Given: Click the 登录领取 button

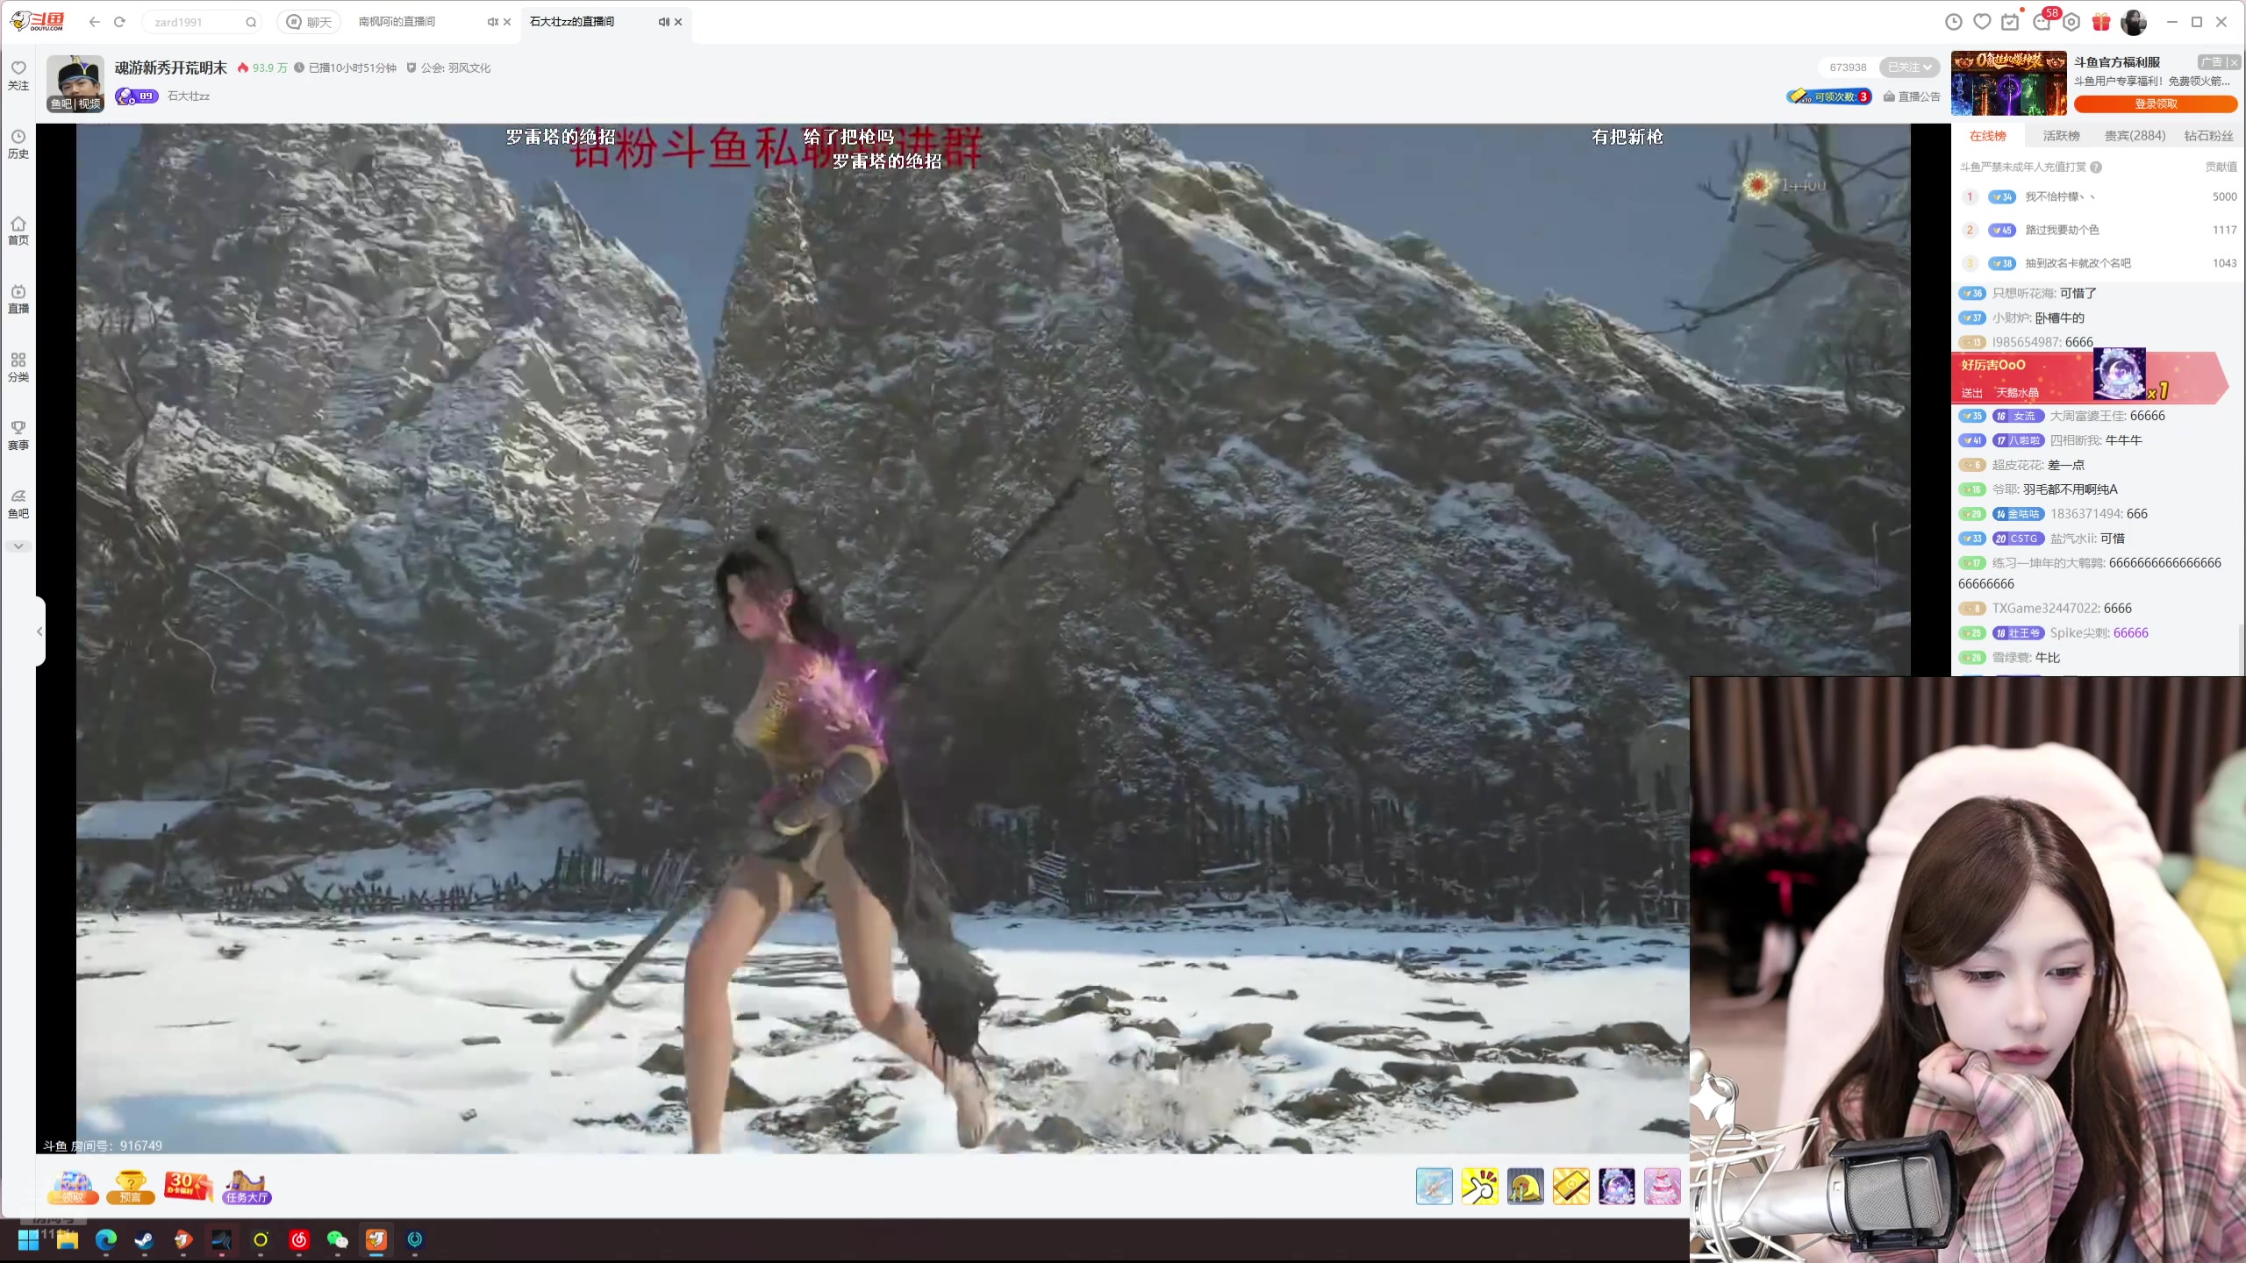Looking at the screenshot, I should [2156, 103].
